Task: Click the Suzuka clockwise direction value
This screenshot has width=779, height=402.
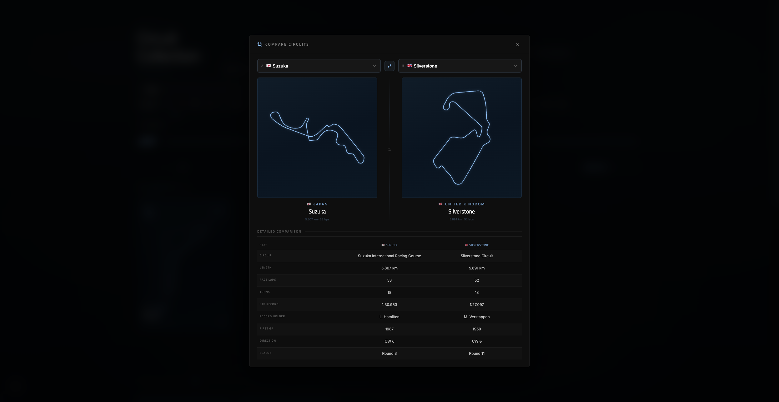Action: 389,341
